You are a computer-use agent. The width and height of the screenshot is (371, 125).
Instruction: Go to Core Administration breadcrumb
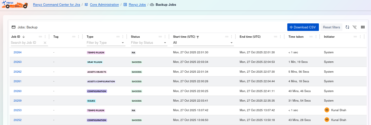(104, 5)
